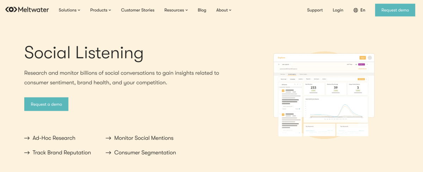
Task: Click the Request demo header button
Action: (x=395, y=10)
